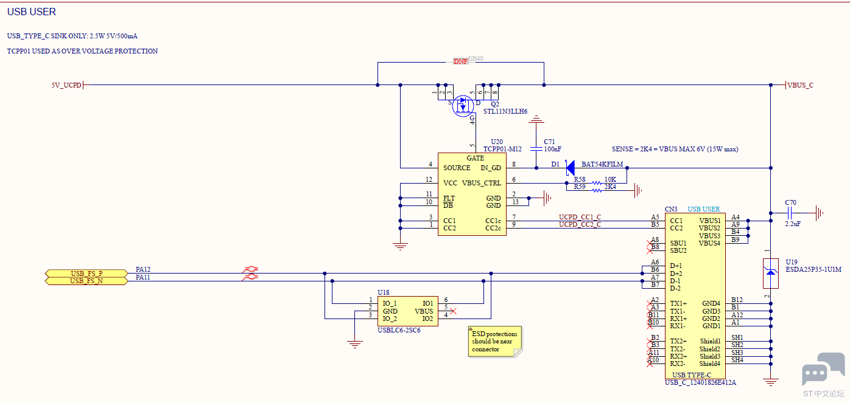
Task: Click the U20 designator
Action: [x=497, y=141]
